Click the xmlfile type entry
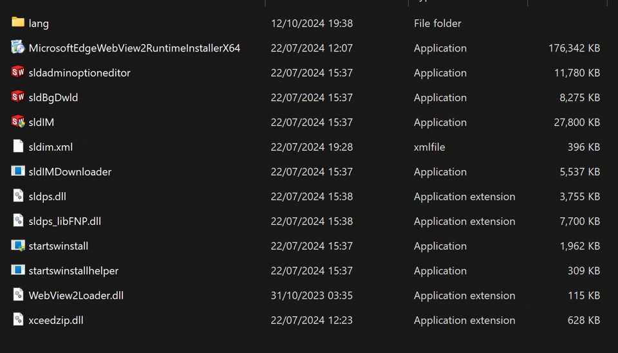 pos(429,147)
